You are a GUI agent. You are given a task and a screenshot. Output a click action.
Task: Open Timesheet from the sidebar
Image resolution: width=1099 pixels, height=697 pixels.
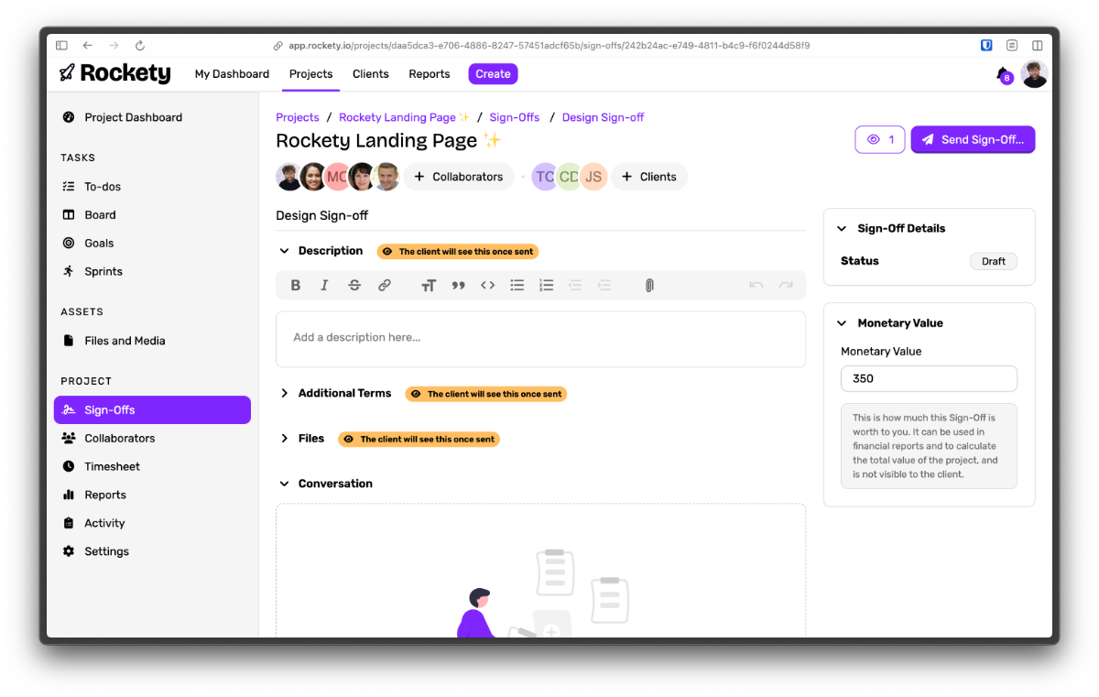click(x=112, y=466)
